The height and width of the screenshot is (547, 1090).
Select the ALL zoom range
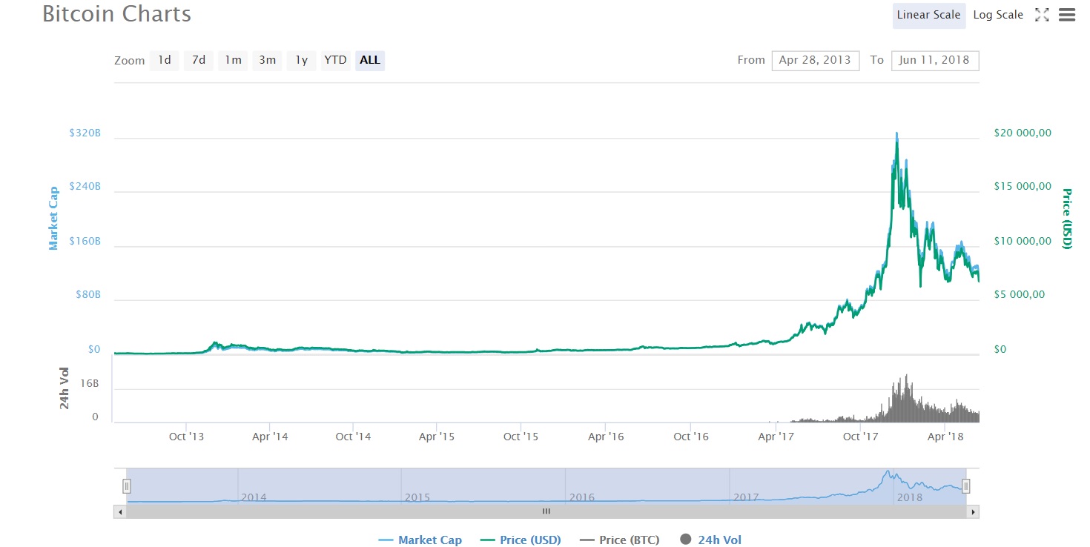coord(370,60)
